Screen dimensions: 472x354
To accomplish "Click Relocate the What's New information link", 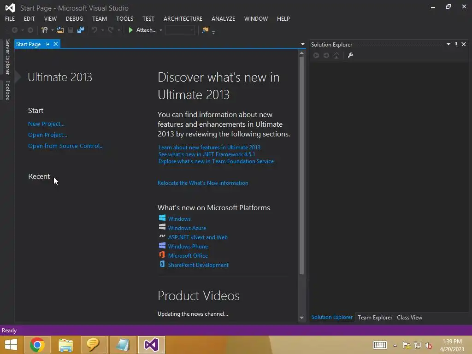I will coord(203,183).
